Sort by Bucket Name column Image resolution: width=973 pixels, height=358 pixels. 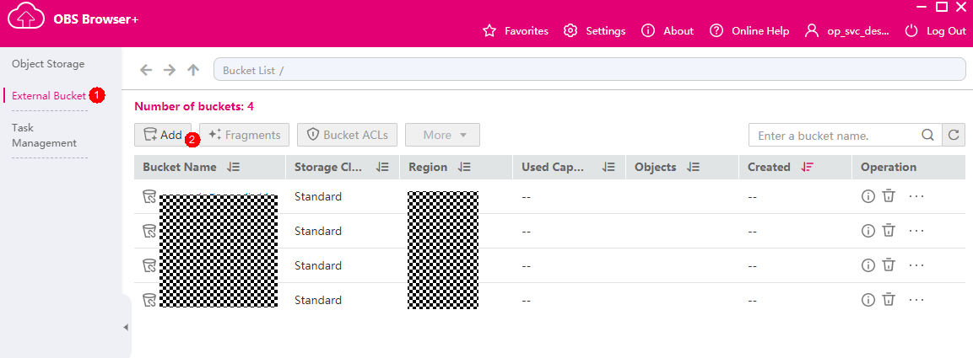[x=234, y=168]
